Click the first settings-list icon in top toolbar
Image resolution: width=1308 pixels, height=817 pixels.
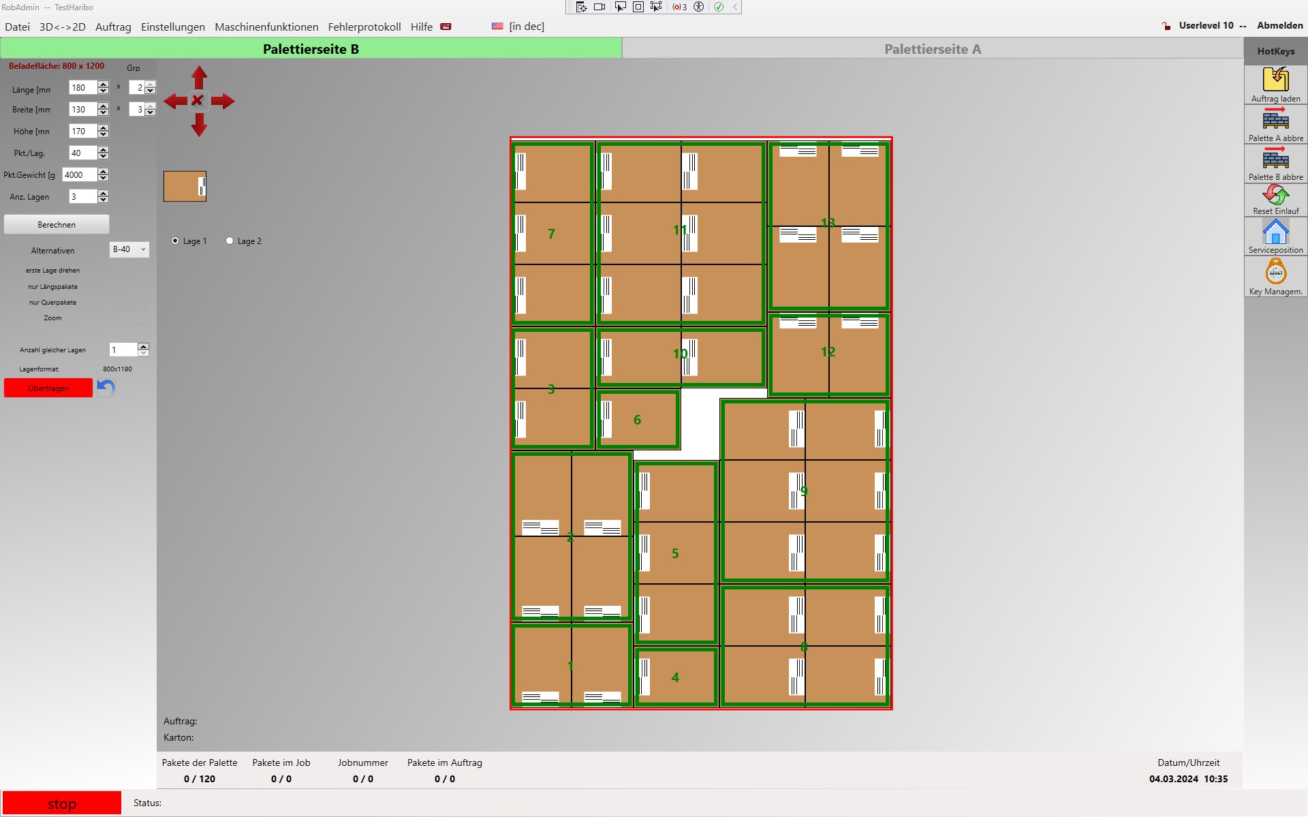click(x=581, y=7)
